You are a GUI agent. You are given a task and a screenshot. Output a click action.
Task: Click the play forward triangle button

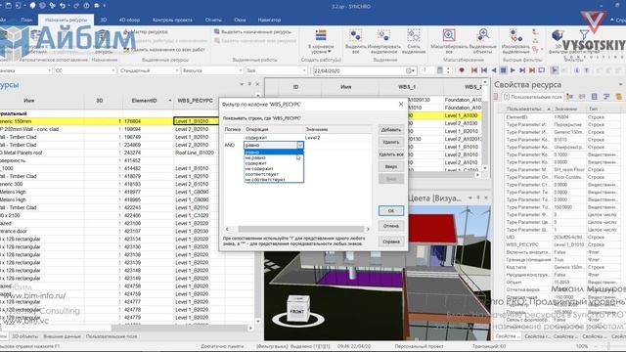pyautogui.click(x=513, y=70)
